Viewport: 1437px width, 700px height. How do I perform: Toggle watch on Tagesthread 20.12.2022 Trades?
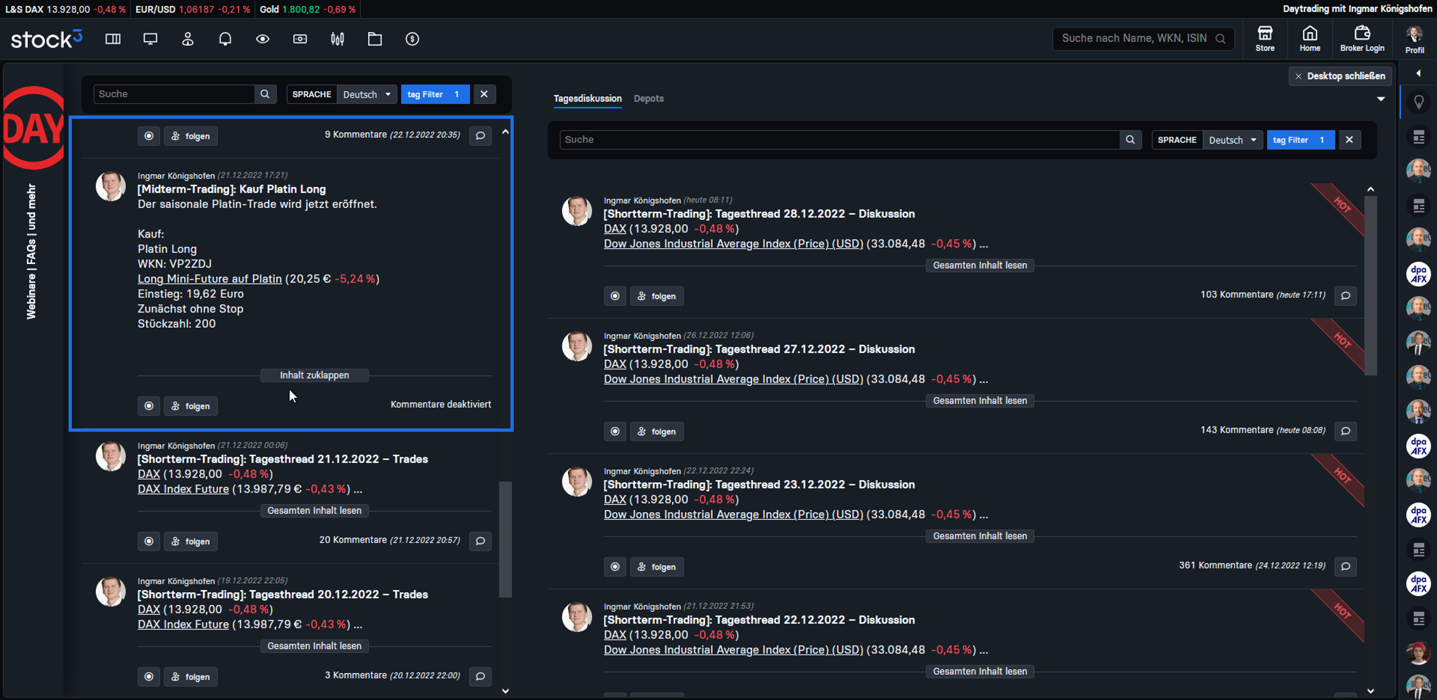click(149, 677)
